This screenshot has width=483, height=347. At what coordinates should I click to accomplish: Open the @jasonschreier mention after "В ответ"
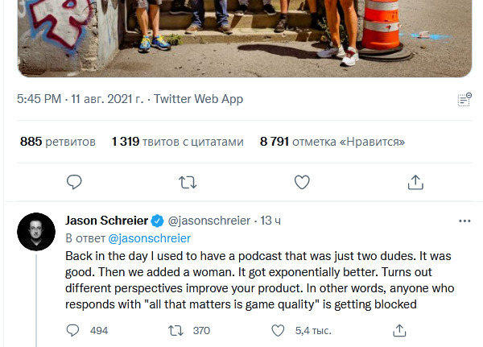click(149, 238)
